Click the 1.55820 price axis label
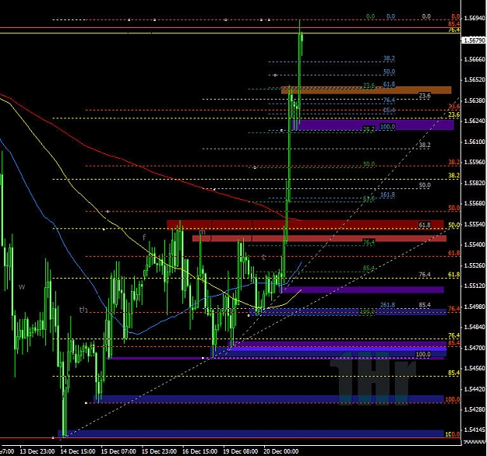 475,183
